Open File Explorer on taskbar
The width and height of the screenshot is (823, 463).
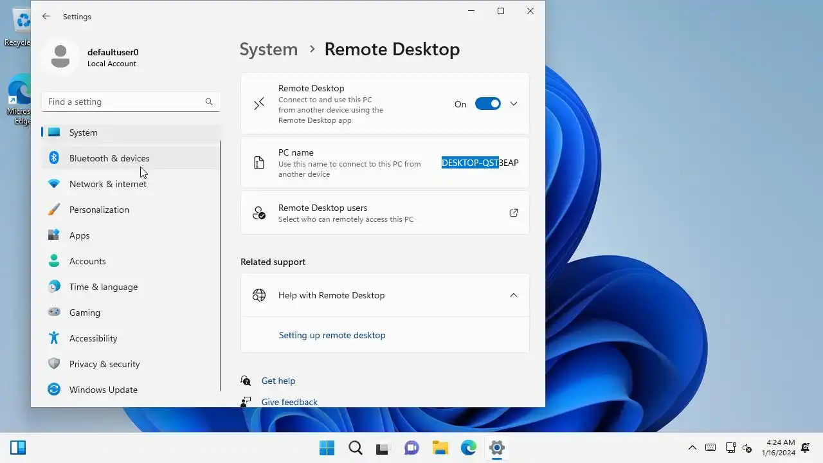pos(440,448)
